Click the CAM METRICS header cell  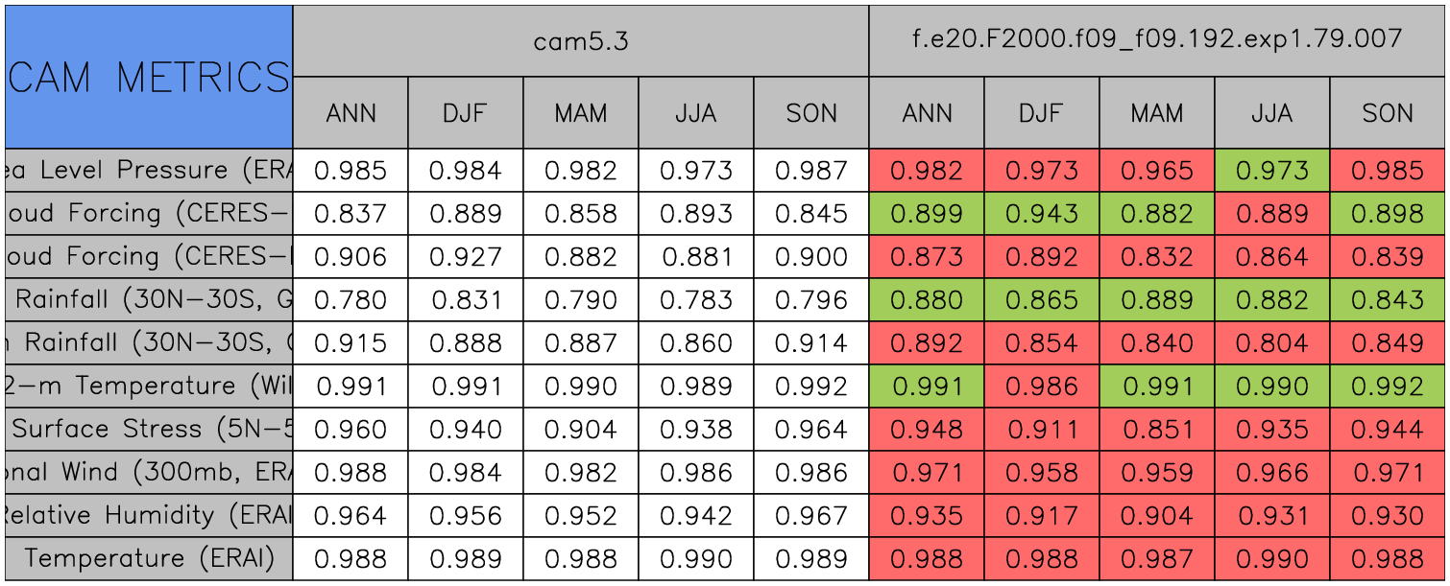[149, 77]
